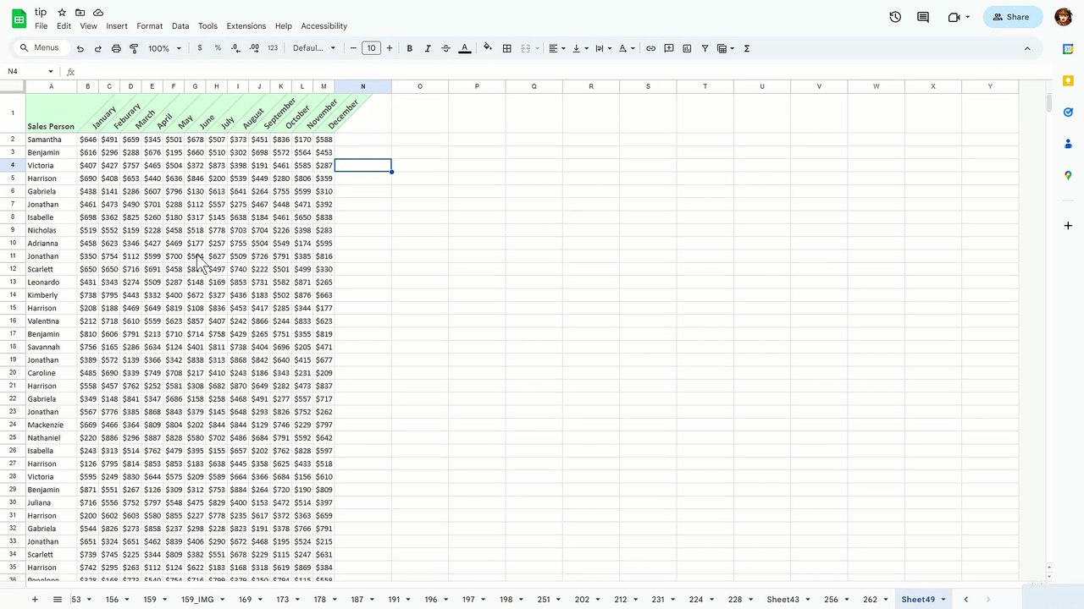1084x609 pixels.
Task: Open the all sheets list
Action: (58, 600)
